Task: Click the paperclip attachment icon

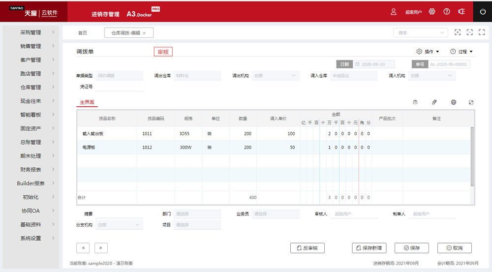Action: 434,102
